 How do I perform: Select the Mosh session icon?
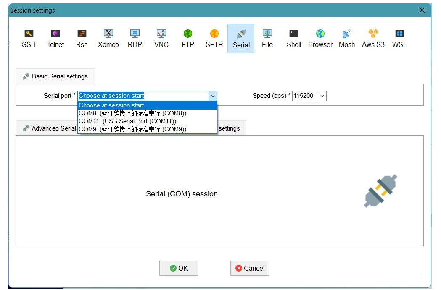click(x=346, y=39)
